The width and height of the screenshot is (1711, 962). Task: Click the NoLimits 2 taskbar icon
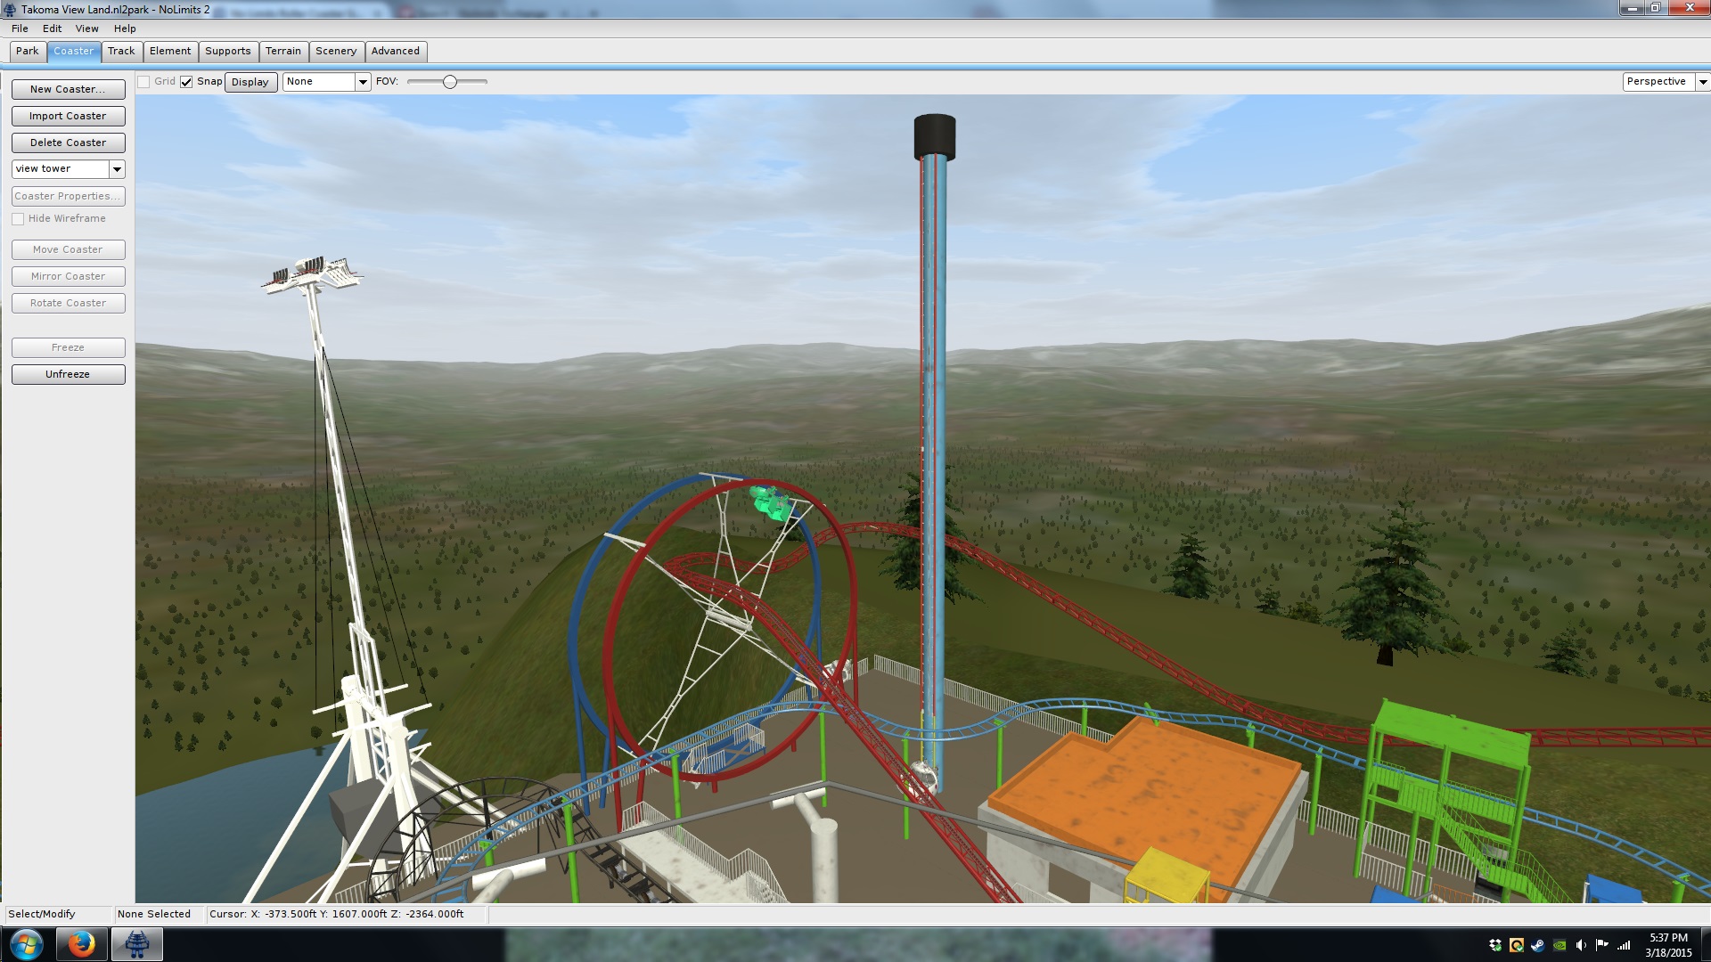pos(136,943)
